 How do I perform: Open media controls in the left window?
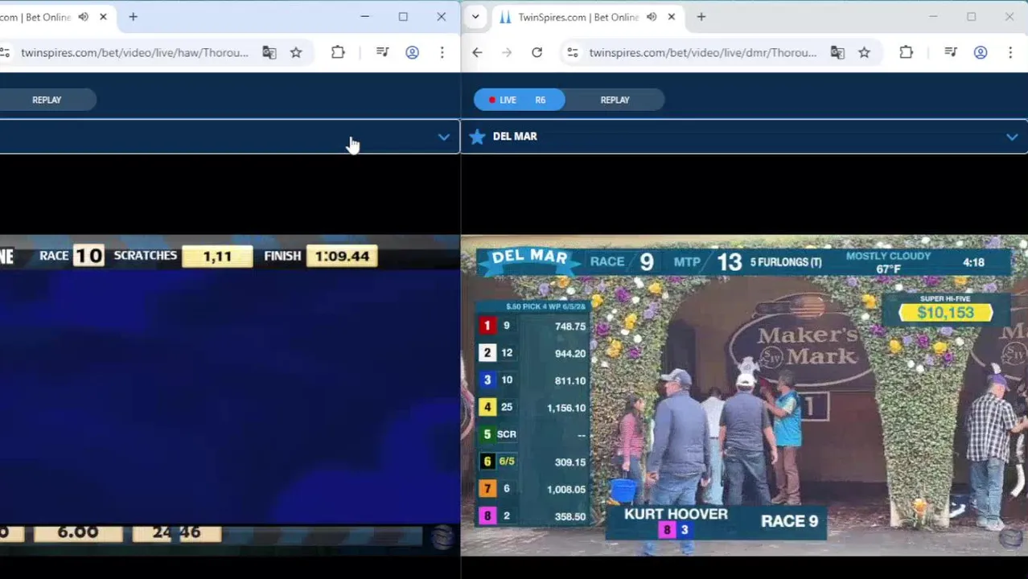click(383, 52)
